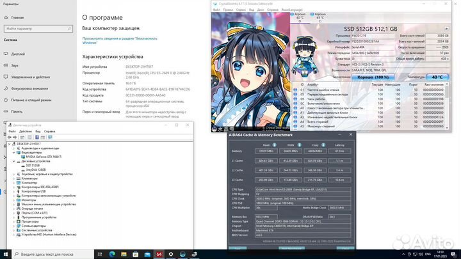This screenshot has width=461, height=259.
Task: Expand the Мониторы category
Action: click(14, 200)
